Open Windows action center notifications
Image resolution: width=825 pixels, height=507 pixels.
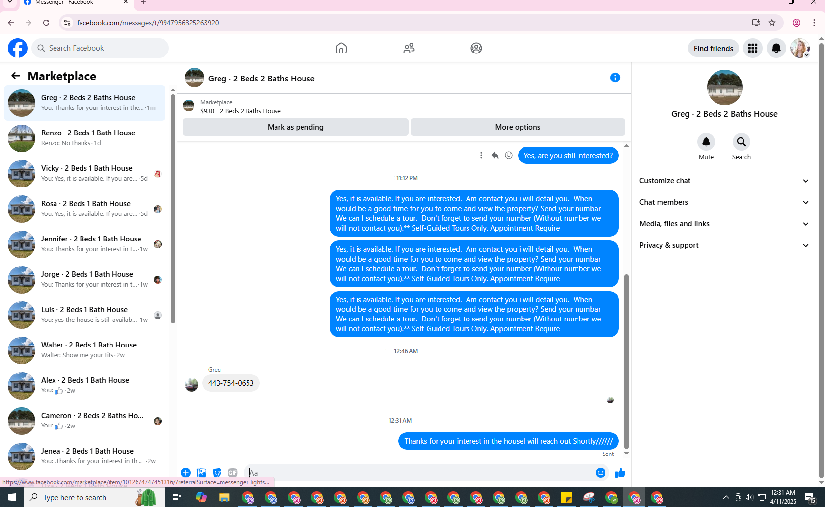tap(811, 498)
